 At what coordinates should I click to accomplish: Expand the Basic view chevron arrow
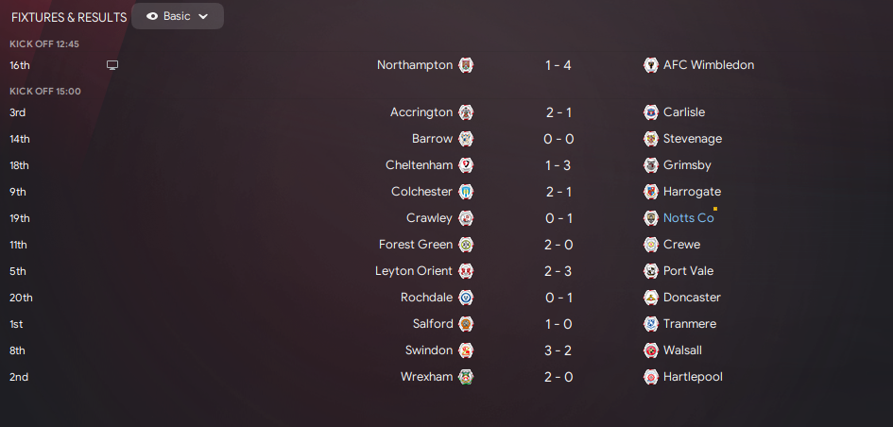203,16
